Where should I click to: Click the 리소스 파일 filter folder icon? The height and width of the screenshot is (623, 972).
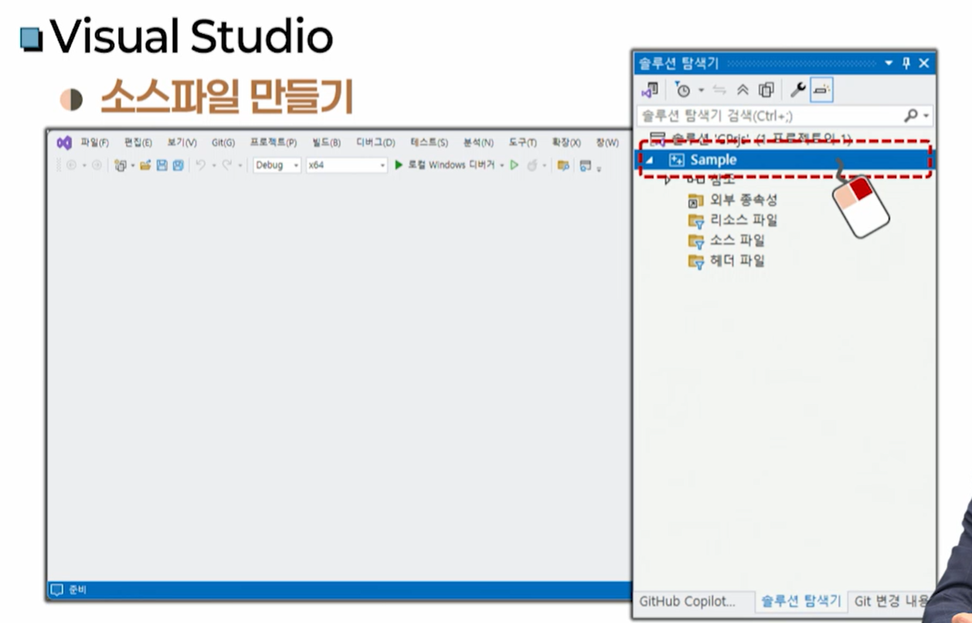[x=697, y=221]
